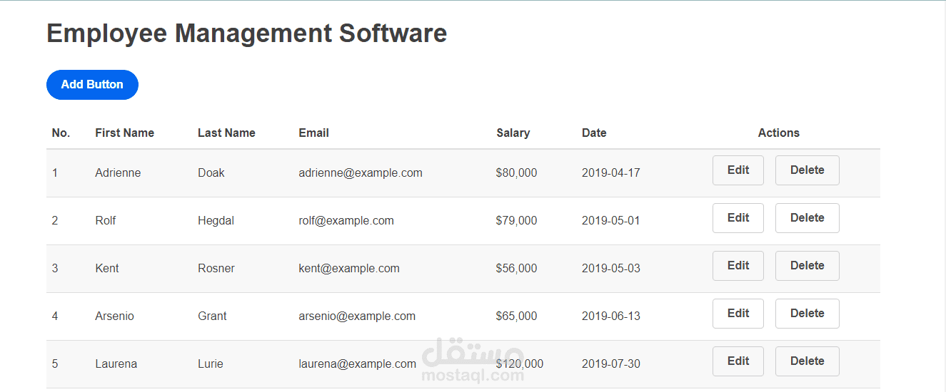Click the 2019-05-03 date cell
946x392 pixels.
[611, 268]
